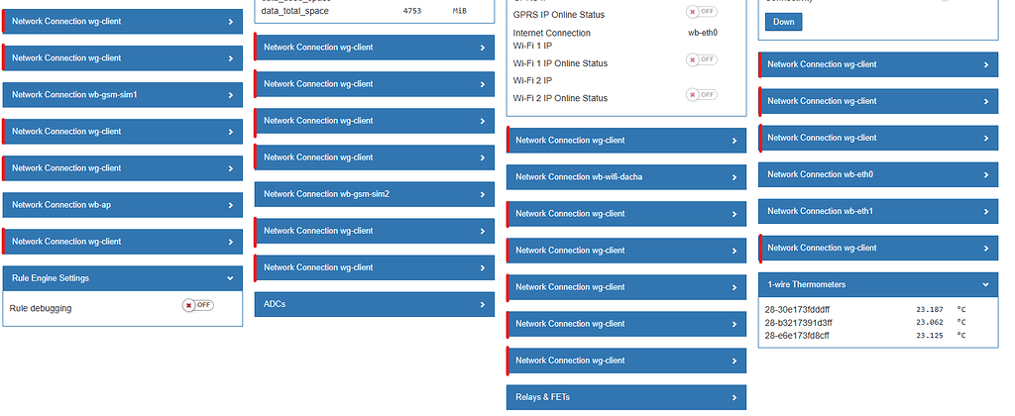The height and width of the screenshot is (416, 1015).
Task: Toggle the Wi-Fi 1 IP Online Status switch
Action: pyautogui.click(x=702, y=59)
